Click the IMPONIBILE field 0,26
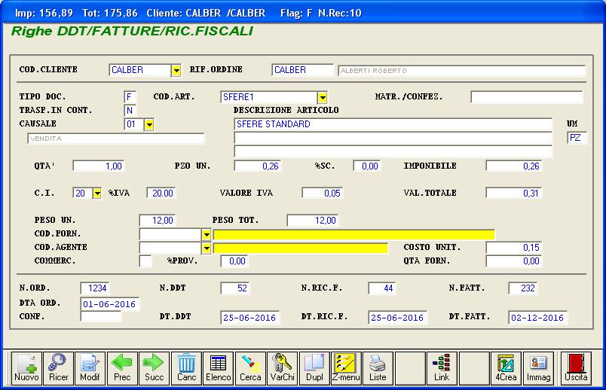 (514, 166)
